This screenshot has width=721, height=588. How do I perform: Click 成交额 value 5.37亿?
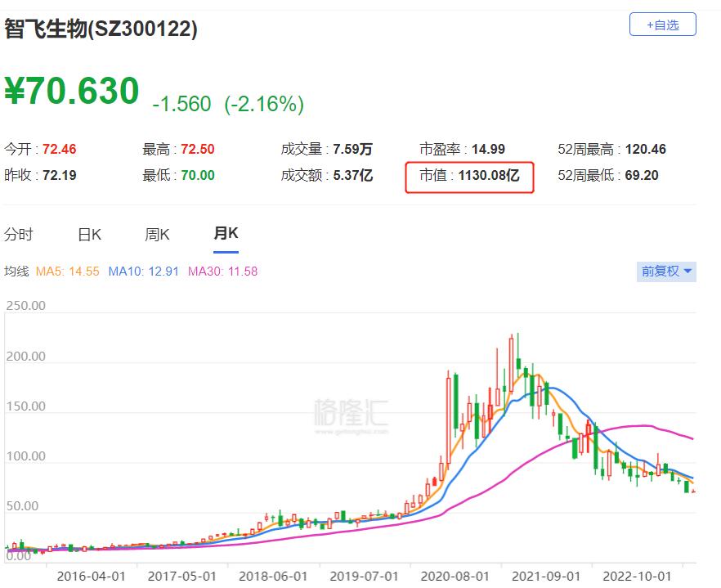point(352,175)
